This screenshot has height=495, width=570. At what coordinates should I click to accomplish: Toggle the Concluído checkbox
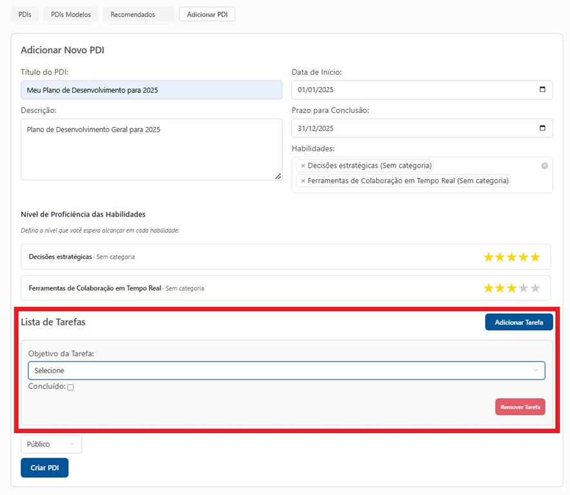(x=71, y=387)
